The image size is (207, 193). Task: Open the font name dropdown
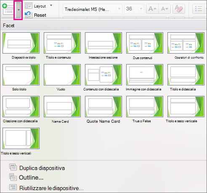pyautogui.click(x=119, y=9)
